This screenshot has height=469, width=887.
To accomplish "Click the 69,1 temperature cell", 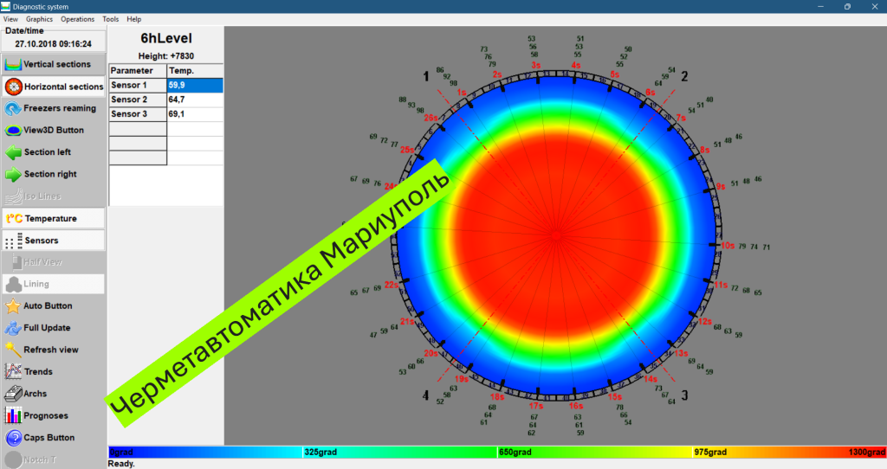I will [195, 114].
